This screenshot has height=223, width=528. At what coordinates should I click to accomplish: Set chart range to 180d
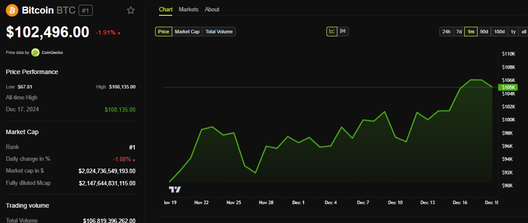point(499,32)
